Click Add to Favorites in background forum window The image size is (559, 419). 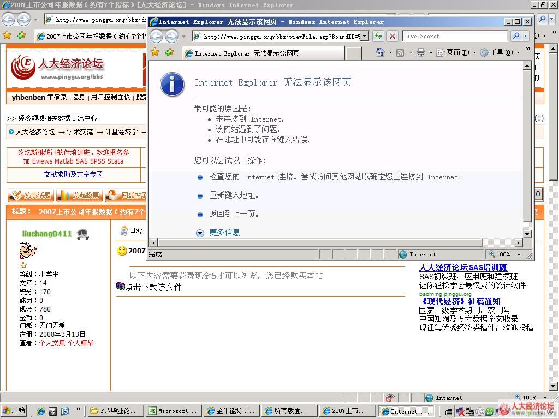21,35
